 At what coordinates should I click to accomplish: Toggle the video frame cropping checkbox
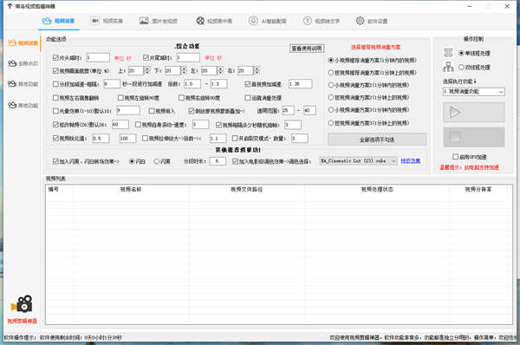(x=55, y=71)
